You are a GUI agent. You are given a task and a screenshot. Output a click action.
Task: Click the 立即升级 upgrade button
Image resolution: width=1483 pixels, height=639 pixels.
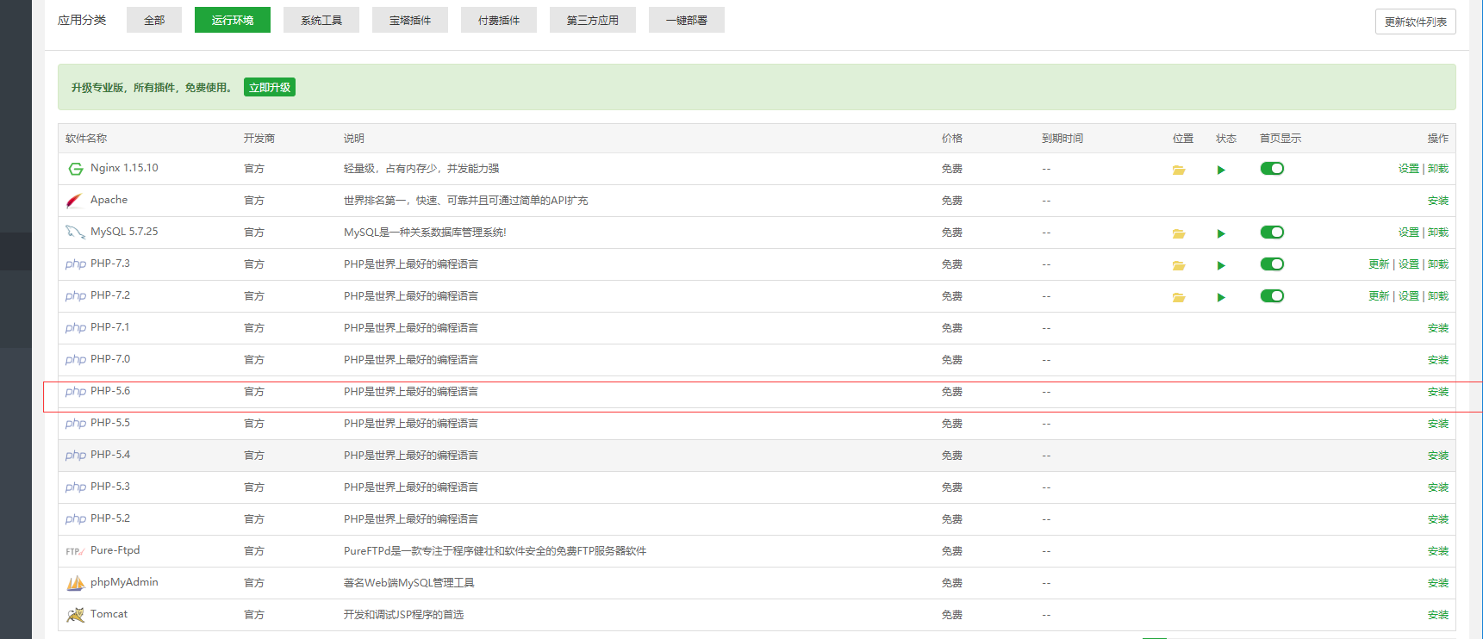[x=270, y=87]
